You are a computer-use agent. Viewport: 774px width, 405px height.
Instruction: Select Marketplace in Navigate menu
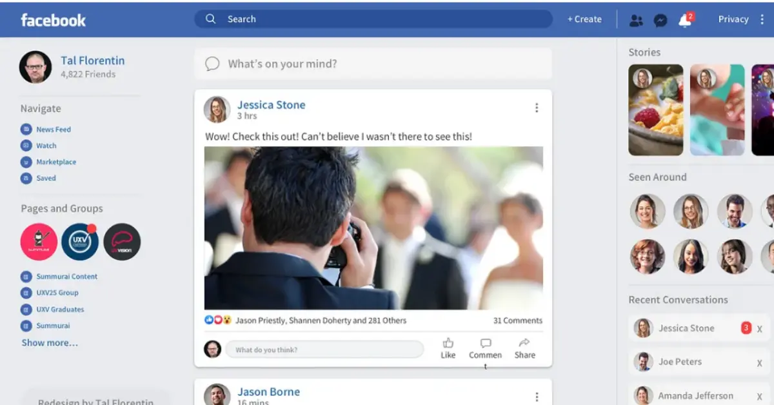(56, 162)
